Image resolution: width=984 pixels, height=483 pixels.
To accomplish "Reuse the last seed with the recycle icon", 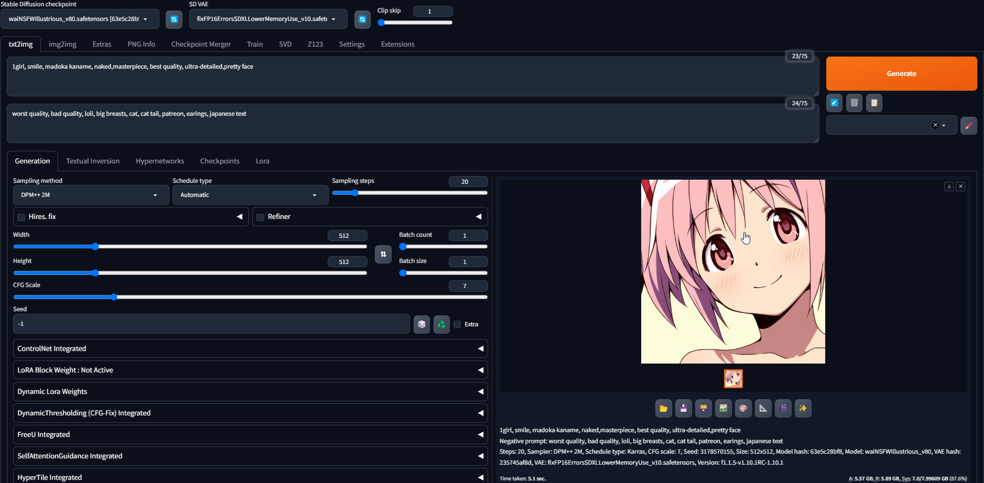I will coord(441,324).
